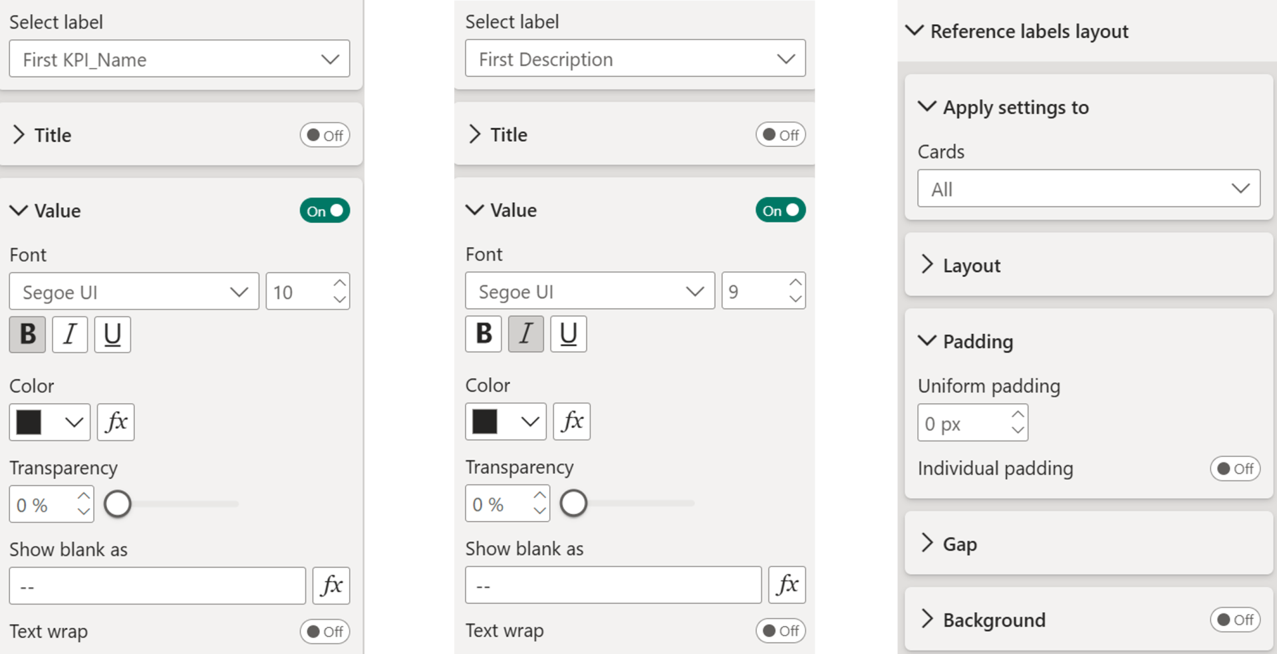This screenshot has width=1277, height=654.
Task: Toggle Underline in the Description label panel
Action: click(x=569, y=333)
